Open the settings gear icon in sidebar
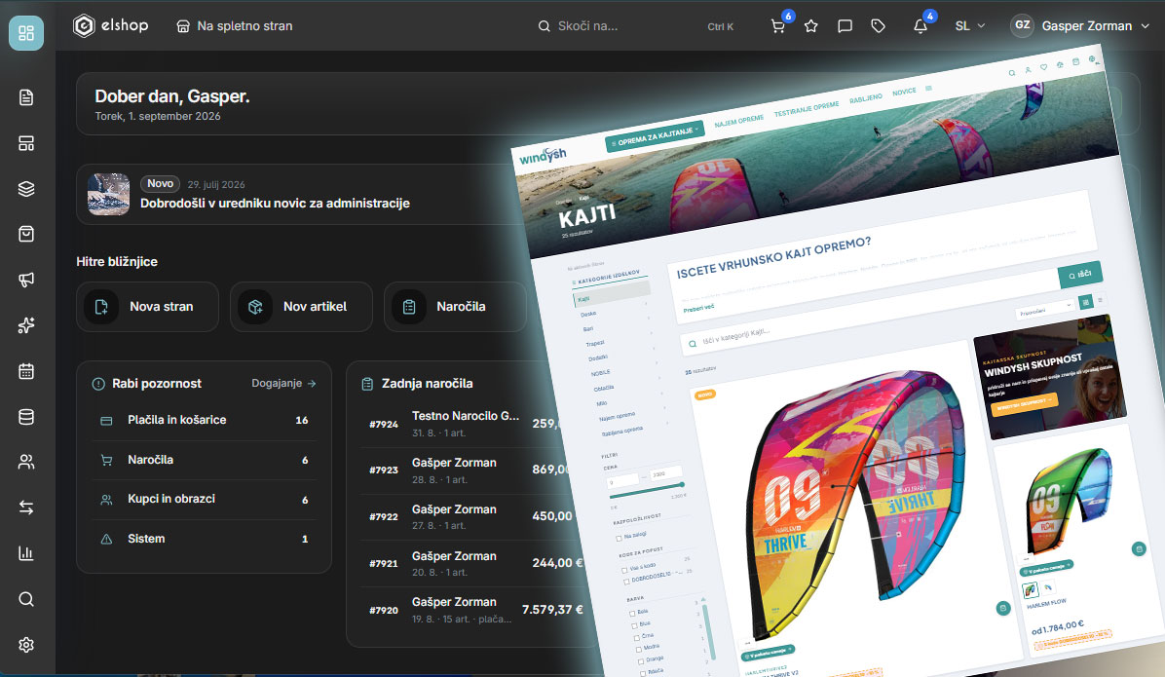 (x=26, y=644)
